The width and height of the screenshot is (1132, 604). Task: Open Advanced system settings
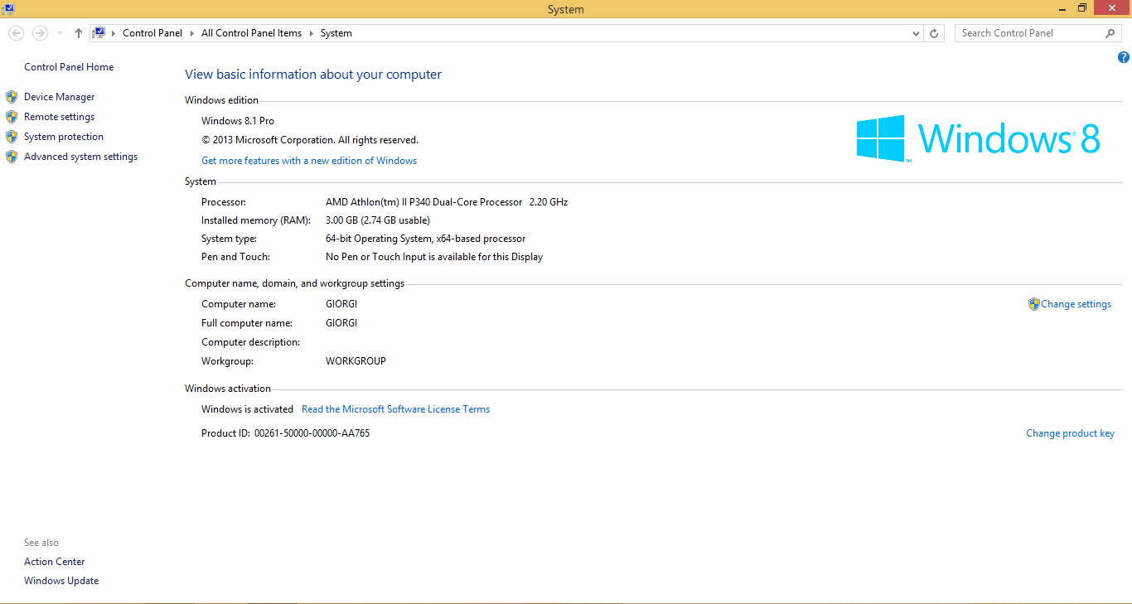pos(80,157)
